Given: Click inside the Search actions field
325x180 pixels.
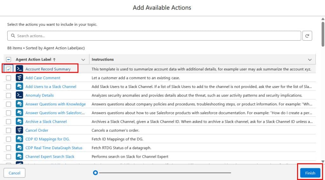Looking at the screenshot, I should [154, 36].
